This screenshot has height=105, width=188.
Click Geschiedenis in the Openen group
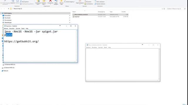(x=89, y=4)
